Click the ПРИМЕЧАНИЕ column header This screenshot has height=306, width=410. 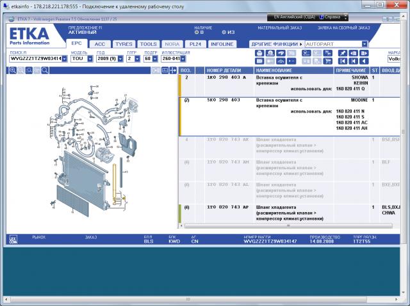point(352,70)
